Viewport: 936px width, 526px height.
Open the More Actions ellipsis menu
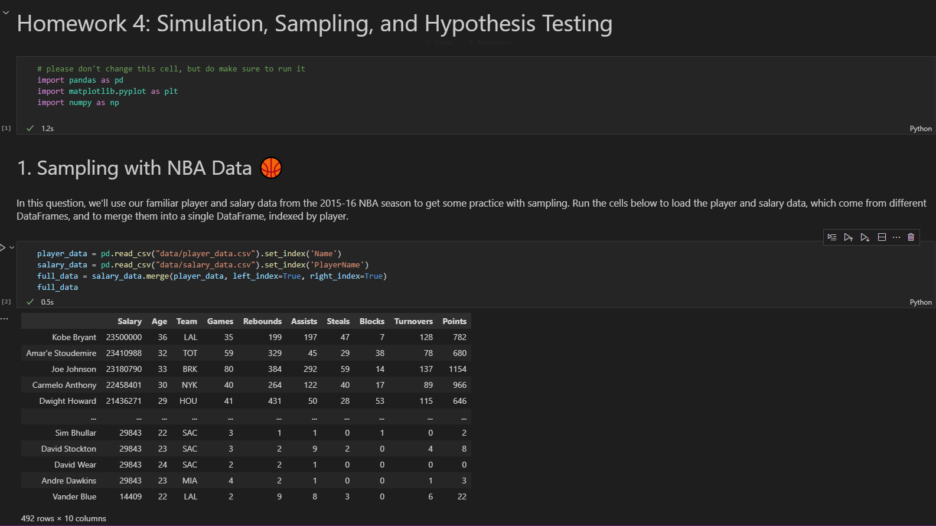896,237
